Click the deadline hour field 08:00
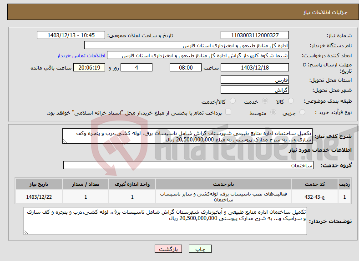 pyautogui.click(x=186, y=67)
